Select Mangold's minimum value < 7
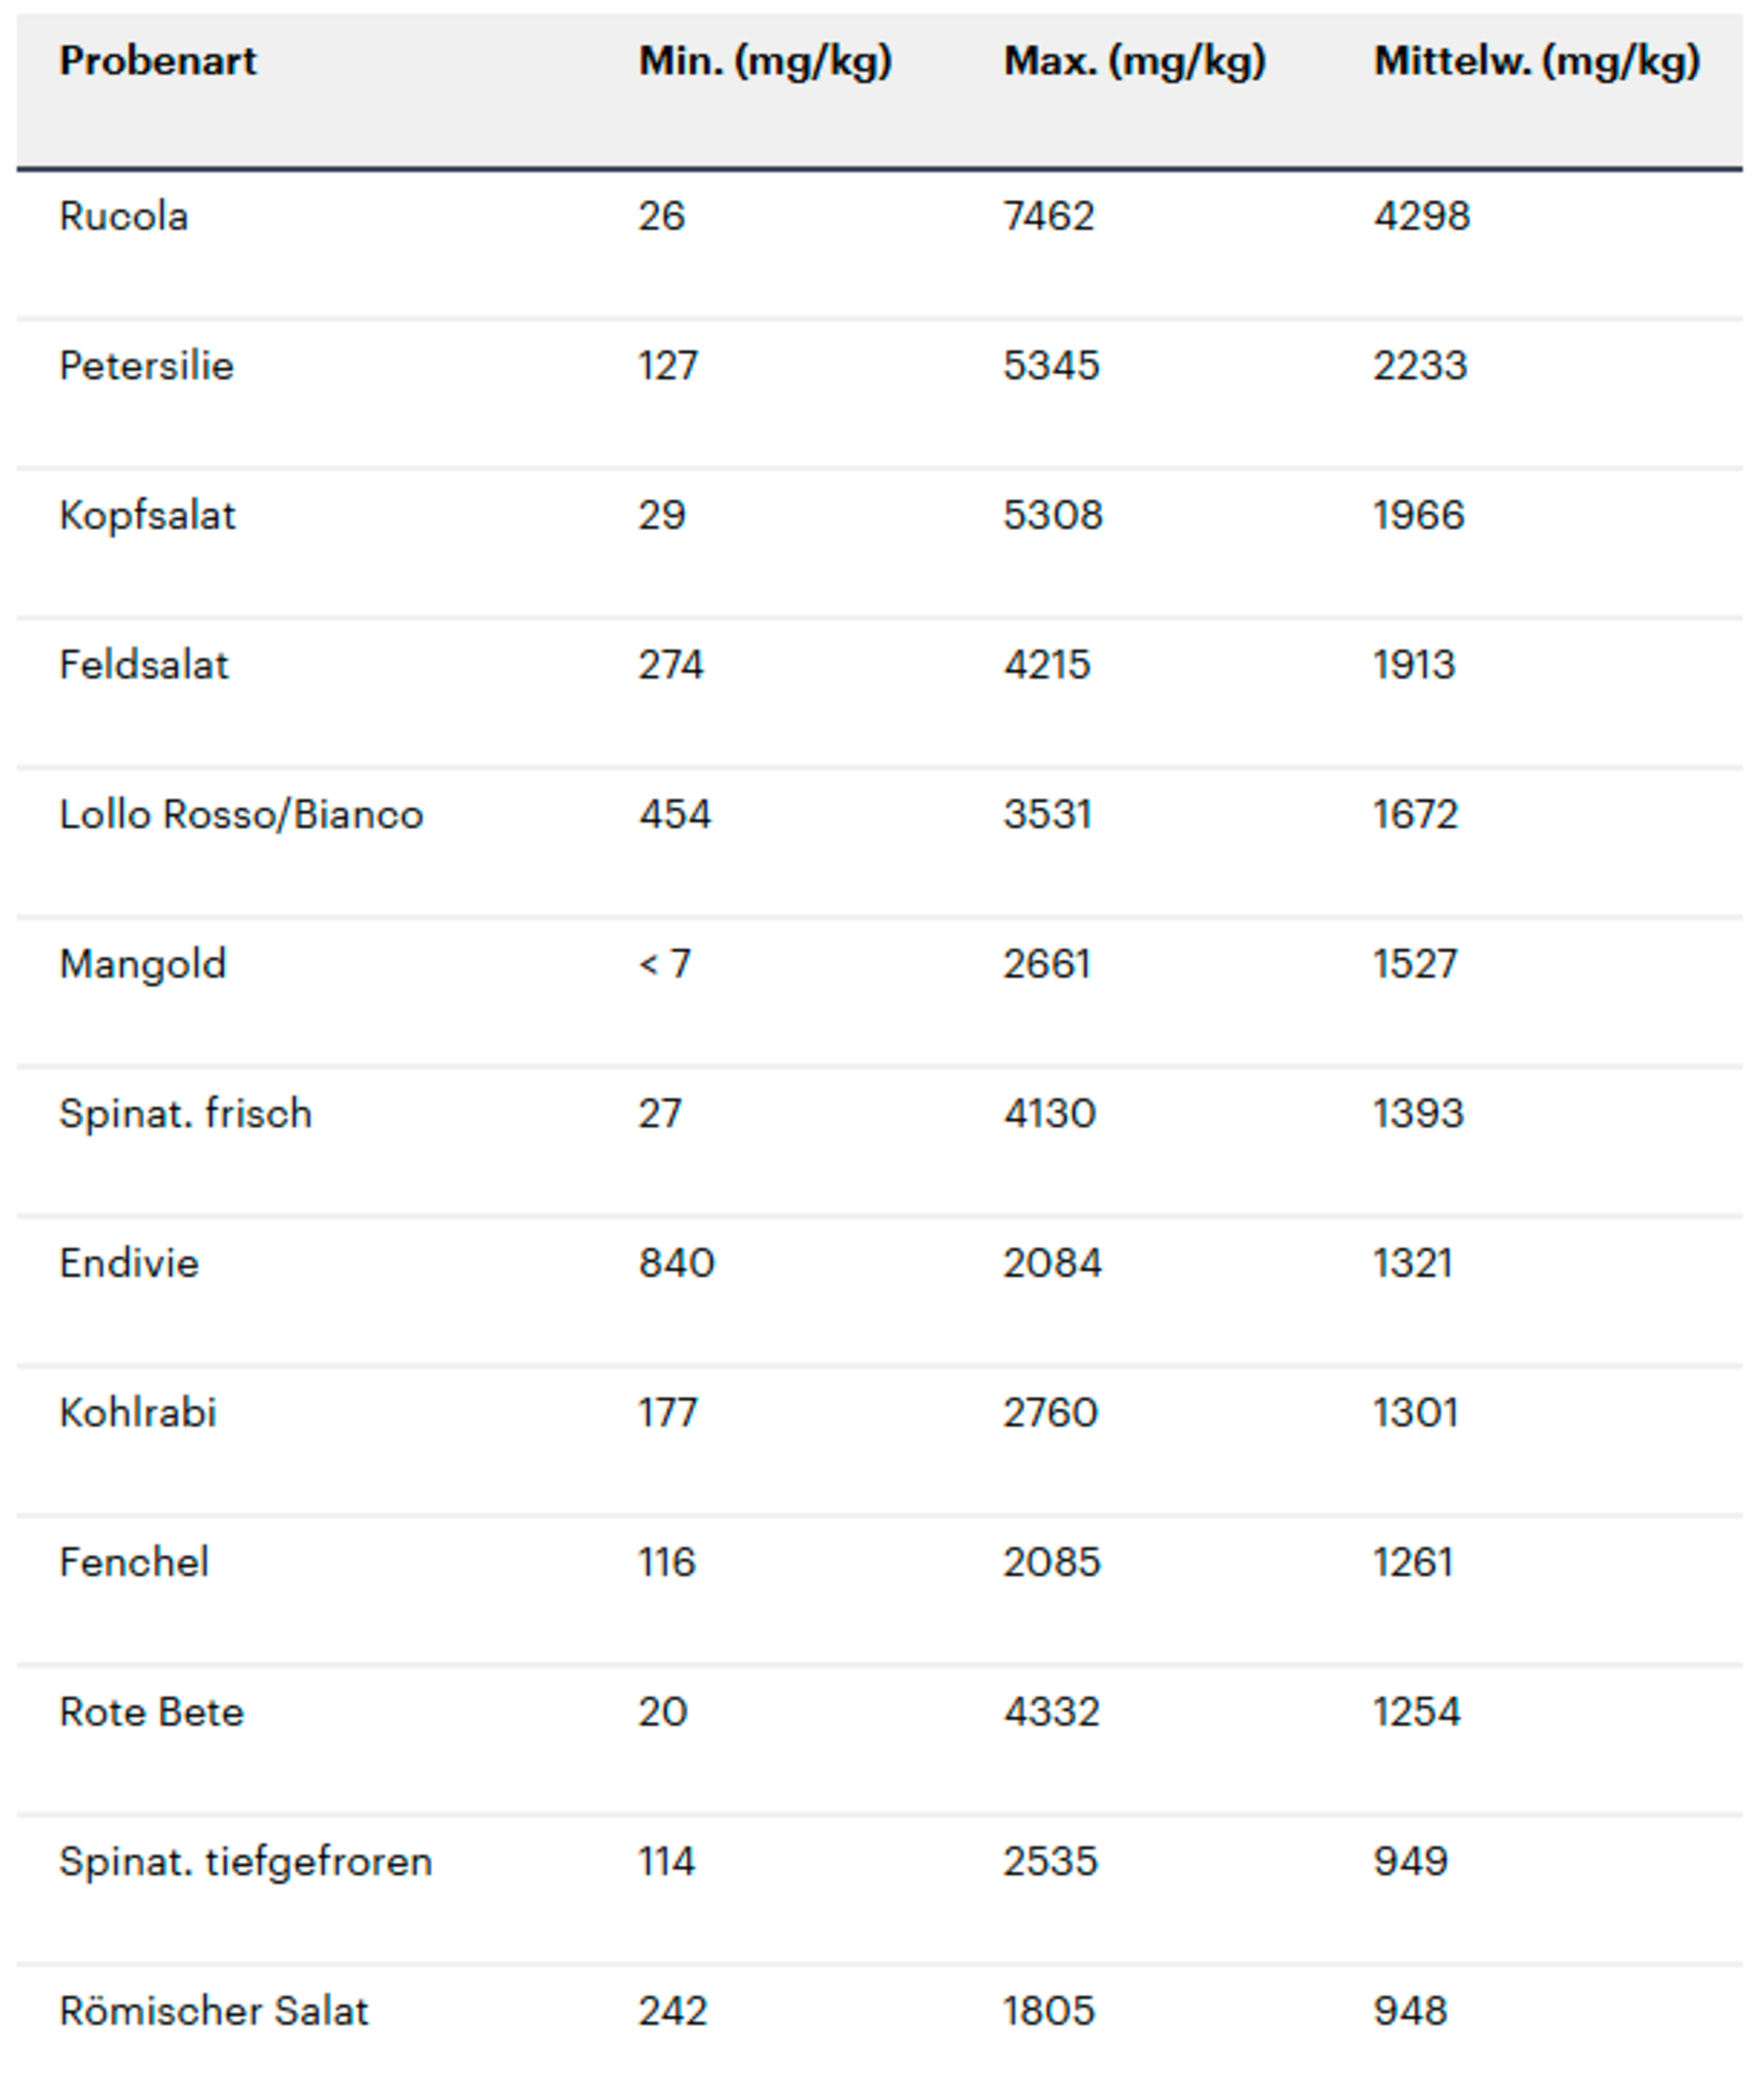The height and width of the screenshot is (2100, 1752). [665, 964]
